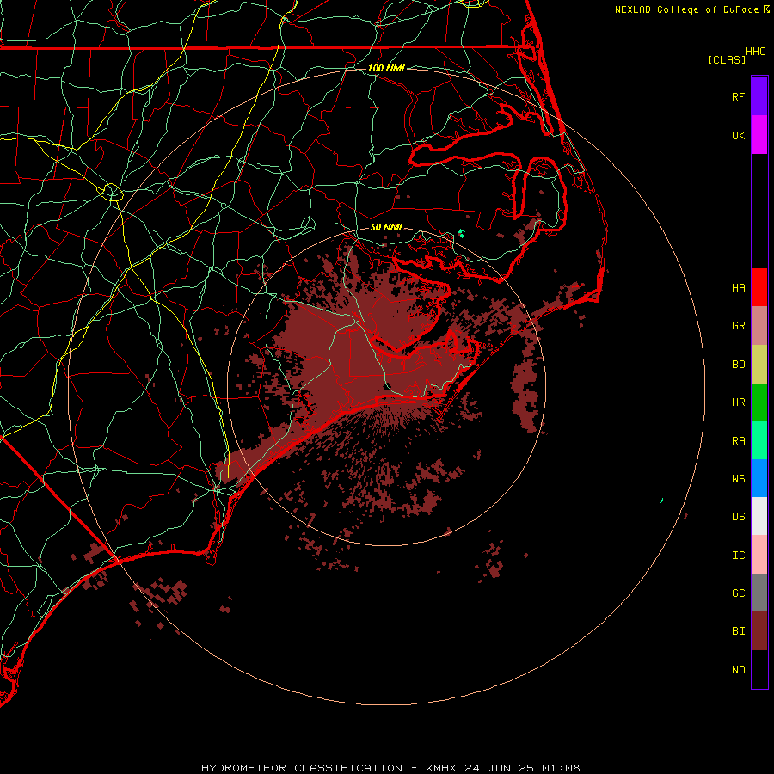Click the 50 NMI range ring label
This screenshot has height=774, width=774.
coord(386,227)
